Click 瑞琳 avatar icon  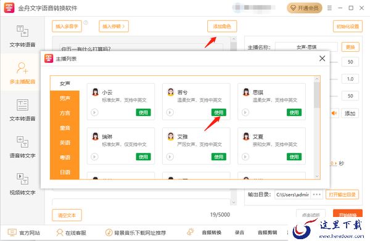point(96,136)
